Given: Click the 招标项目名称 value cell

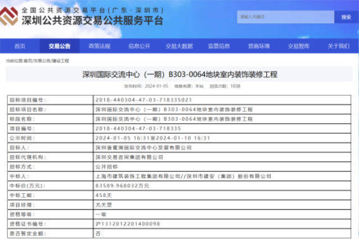Looking at the screenshot, I should click(x=222, y=110).
